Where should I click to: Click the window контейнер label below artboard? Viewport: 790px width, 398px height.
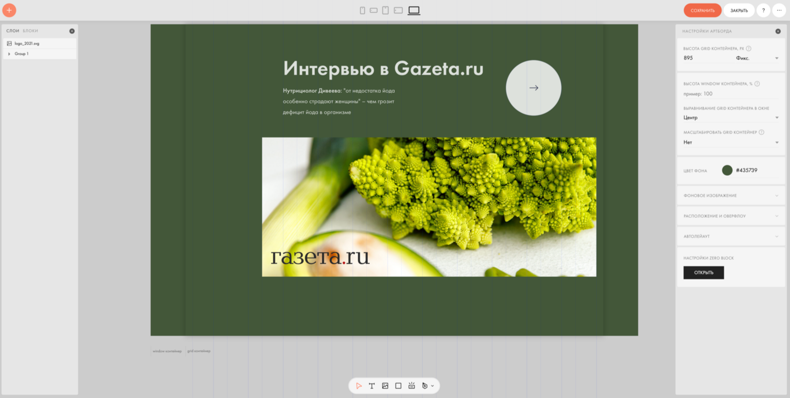point(167,351)
